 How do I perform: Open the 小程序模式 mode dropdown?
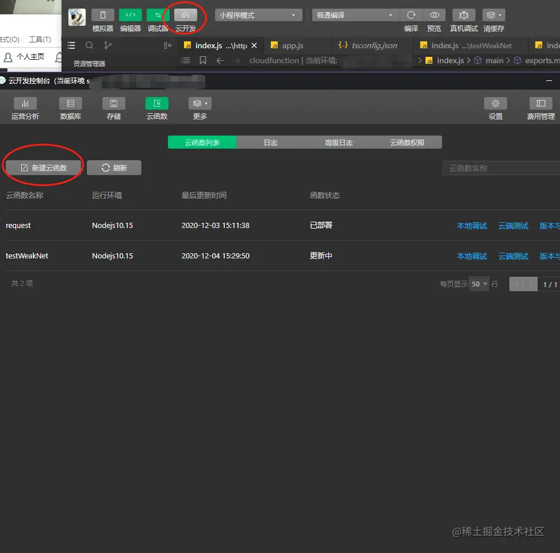258,16
